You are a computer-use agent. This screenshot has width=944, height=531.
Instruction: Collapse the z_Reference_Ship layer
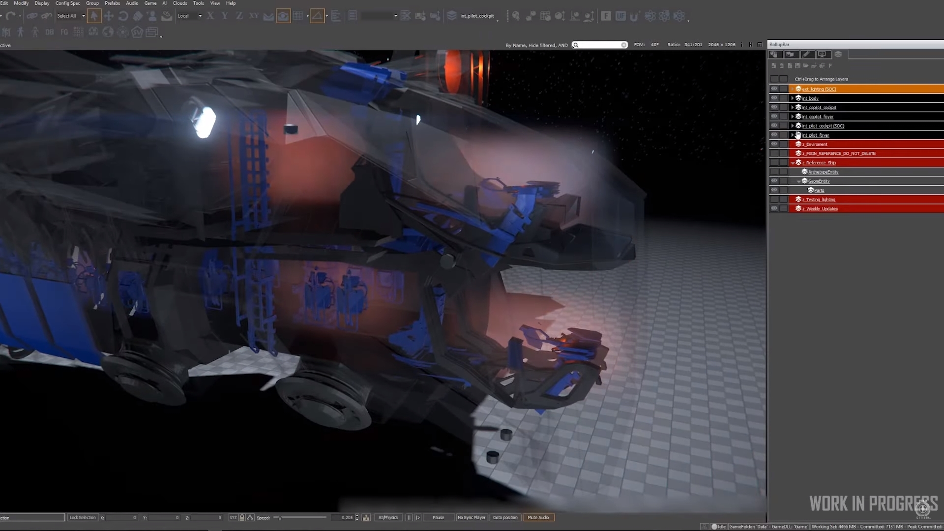pyautogui.click(x=793, y=163)
